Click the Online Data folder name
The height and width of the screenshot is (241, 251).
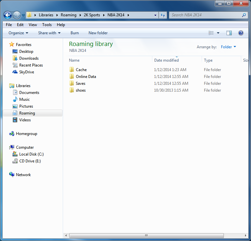pos(86,77)
